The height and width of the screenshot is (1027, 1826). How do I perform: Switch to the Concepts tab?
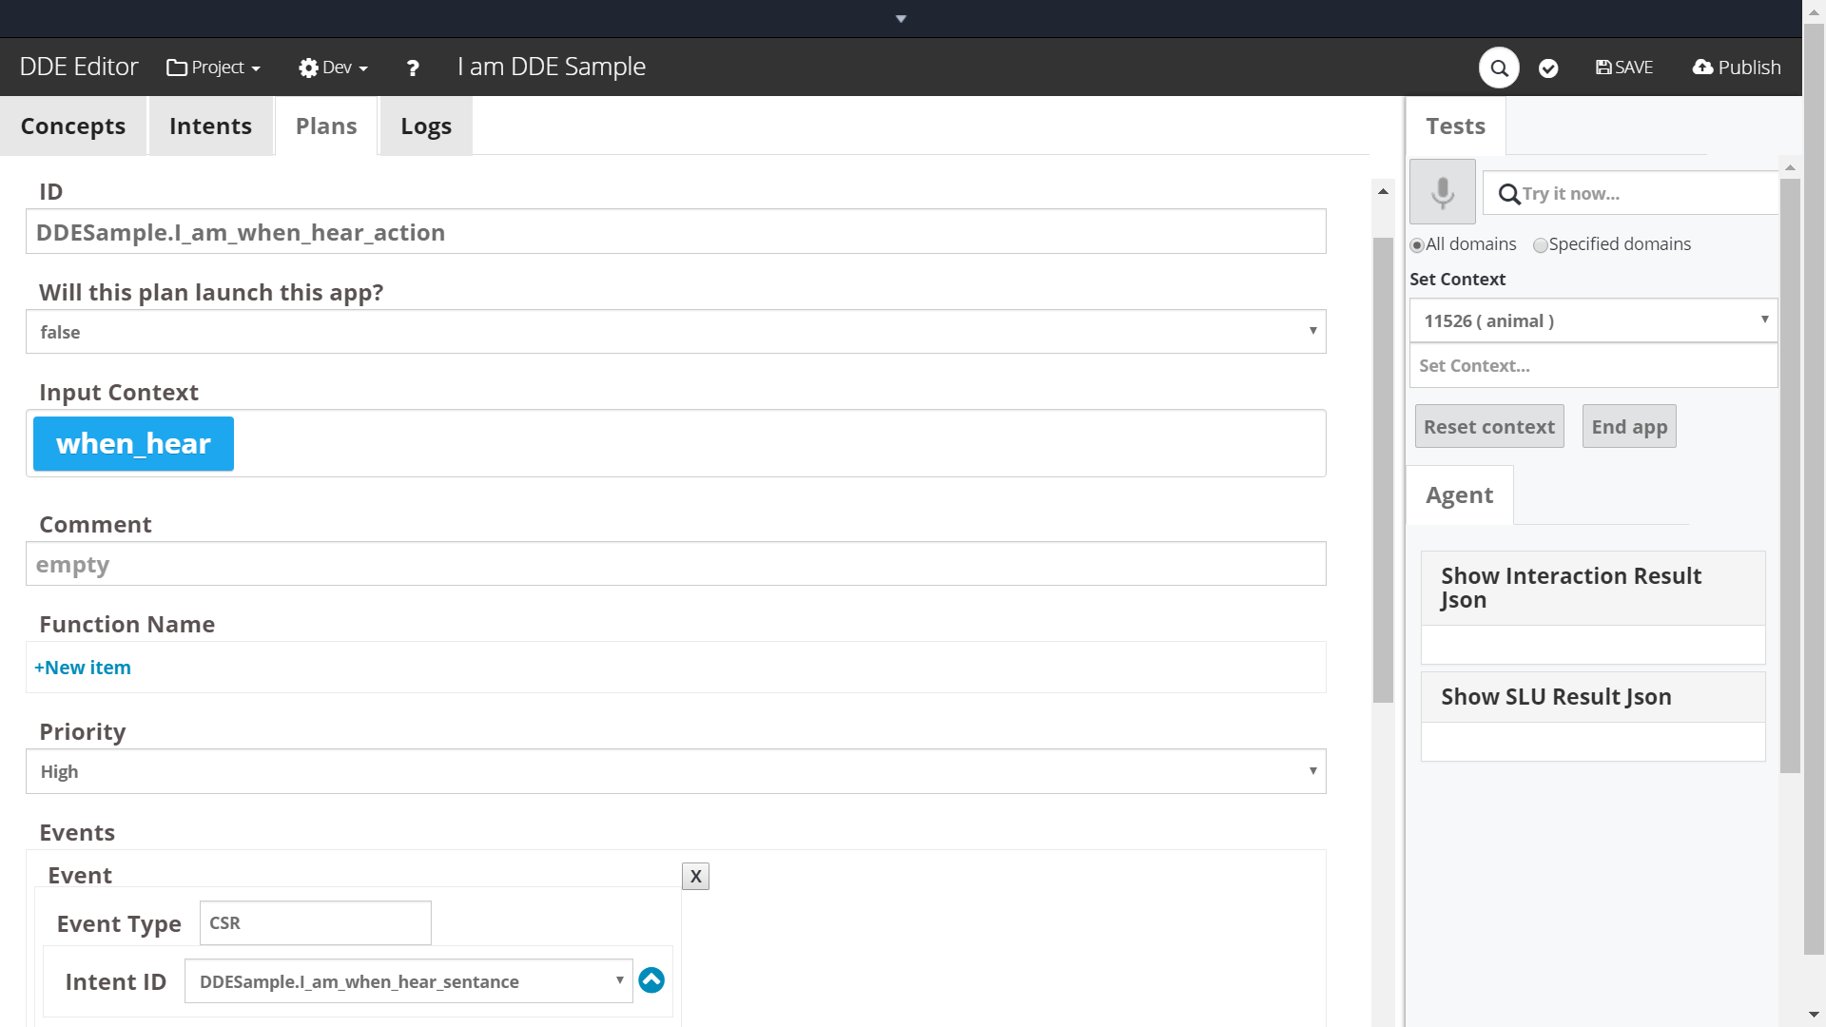[73, 126]
